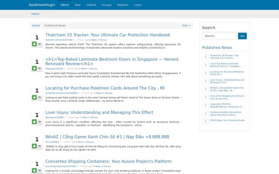The height and width of the screenshot is (174, 279).
Task: Open sidebar link Converted Shipping Containers
Action: (227, 97)
